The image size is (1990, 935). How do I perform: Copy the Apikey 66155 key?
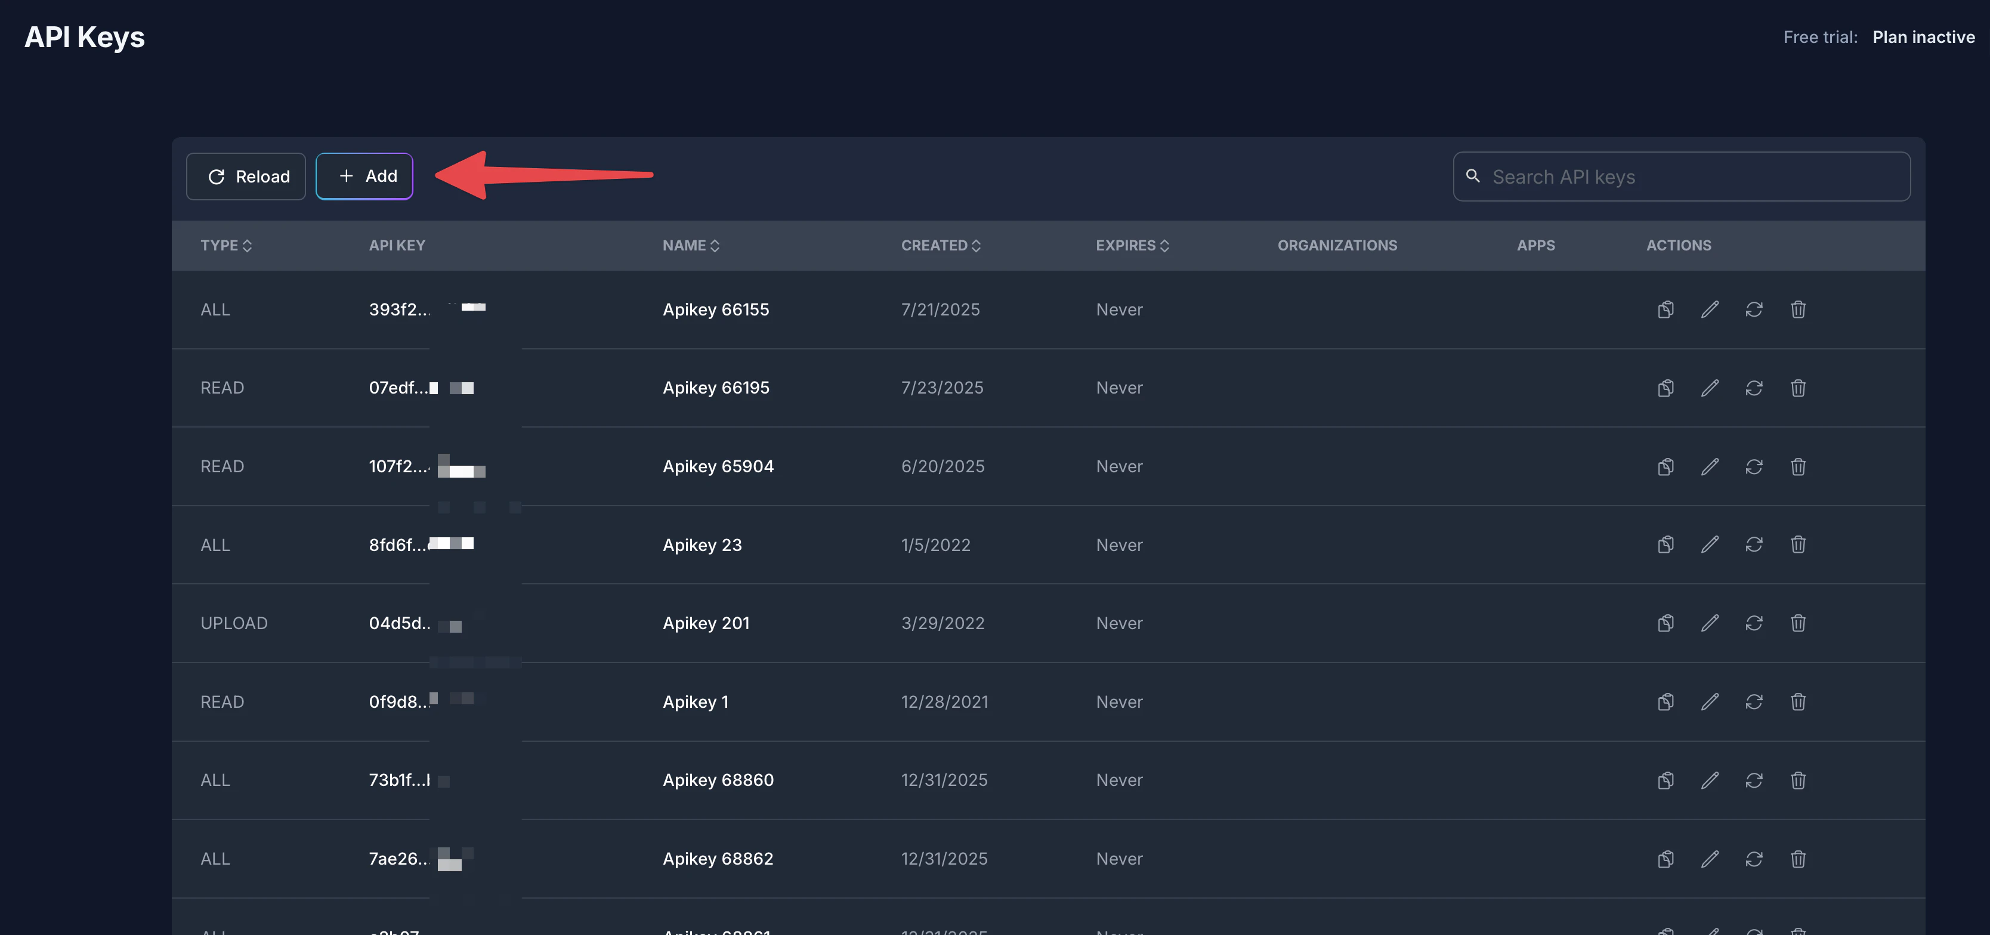click(1665, 309)
